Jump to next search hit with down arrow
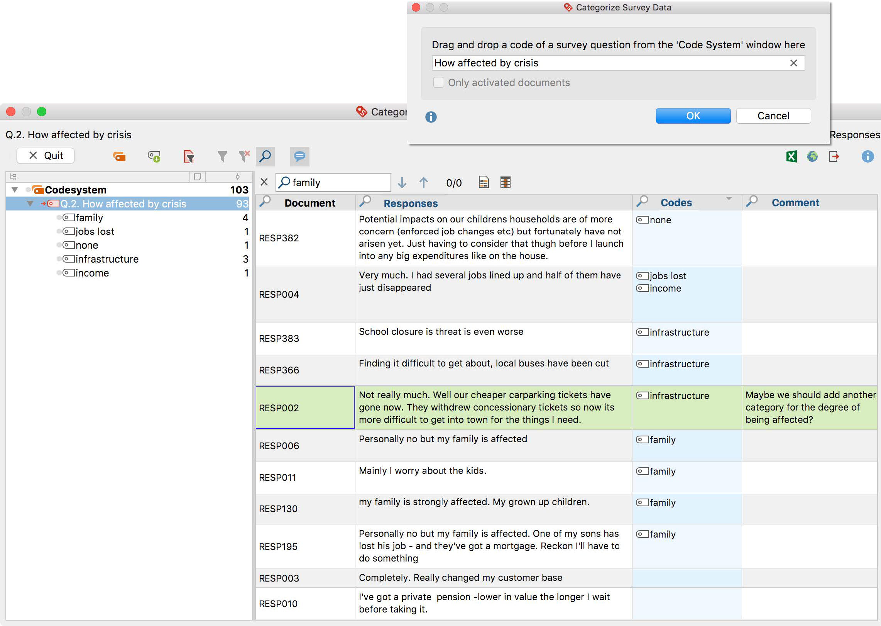Viewport: 881px width, 626px height. (402, 182)
